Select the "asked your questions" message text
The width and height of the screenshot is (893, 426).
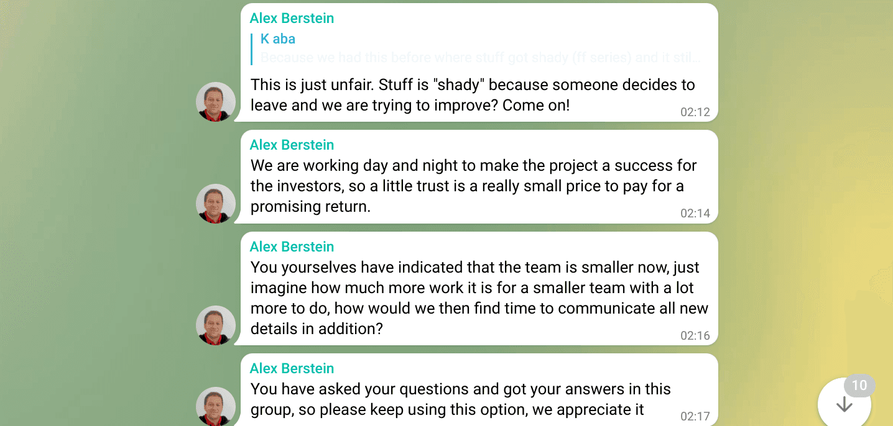[x=460, y=399]
